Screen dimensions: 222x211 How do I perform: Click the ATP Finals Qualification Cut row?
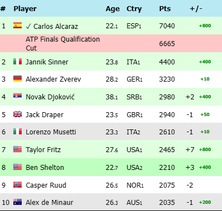coord(111,43)
